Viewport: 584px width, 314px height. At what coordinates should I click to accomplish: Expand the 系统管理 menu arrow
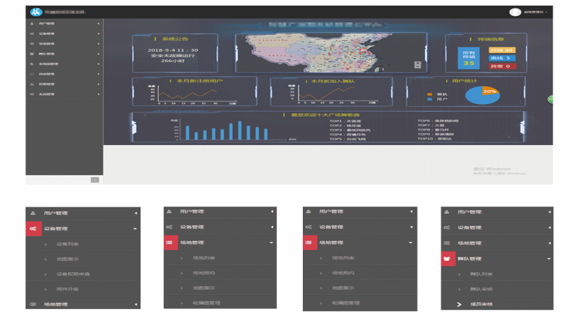tap(99, 94)
